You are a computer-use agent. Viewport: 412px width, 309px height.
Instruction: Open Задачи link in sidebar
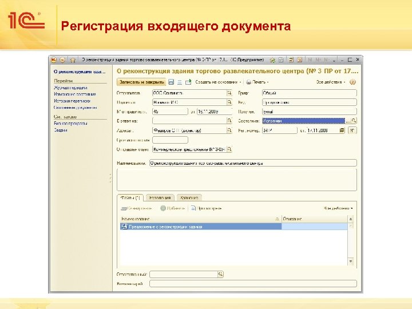tap(61, 130)
